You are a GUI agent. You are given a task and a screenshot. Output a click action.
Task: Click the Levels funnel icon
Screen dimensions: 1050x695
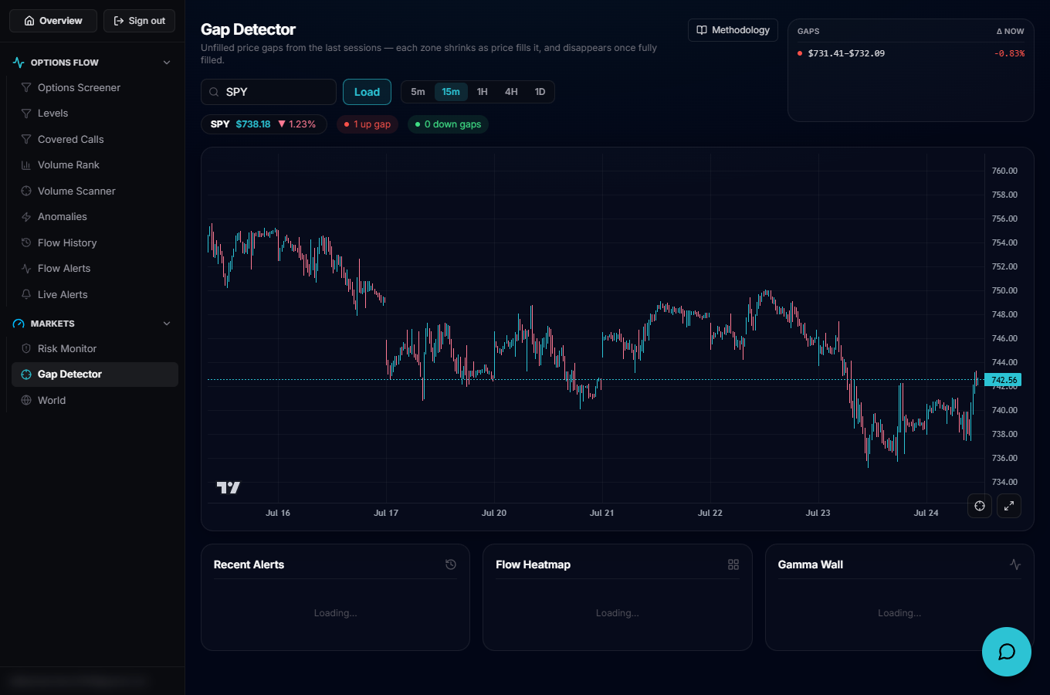pos(26,114)
